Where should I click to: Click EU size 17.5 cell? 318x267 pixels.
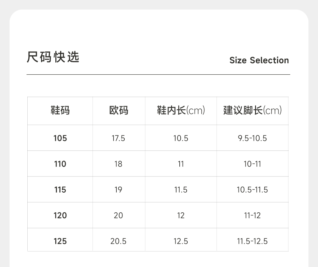click(x=118, y=138)
